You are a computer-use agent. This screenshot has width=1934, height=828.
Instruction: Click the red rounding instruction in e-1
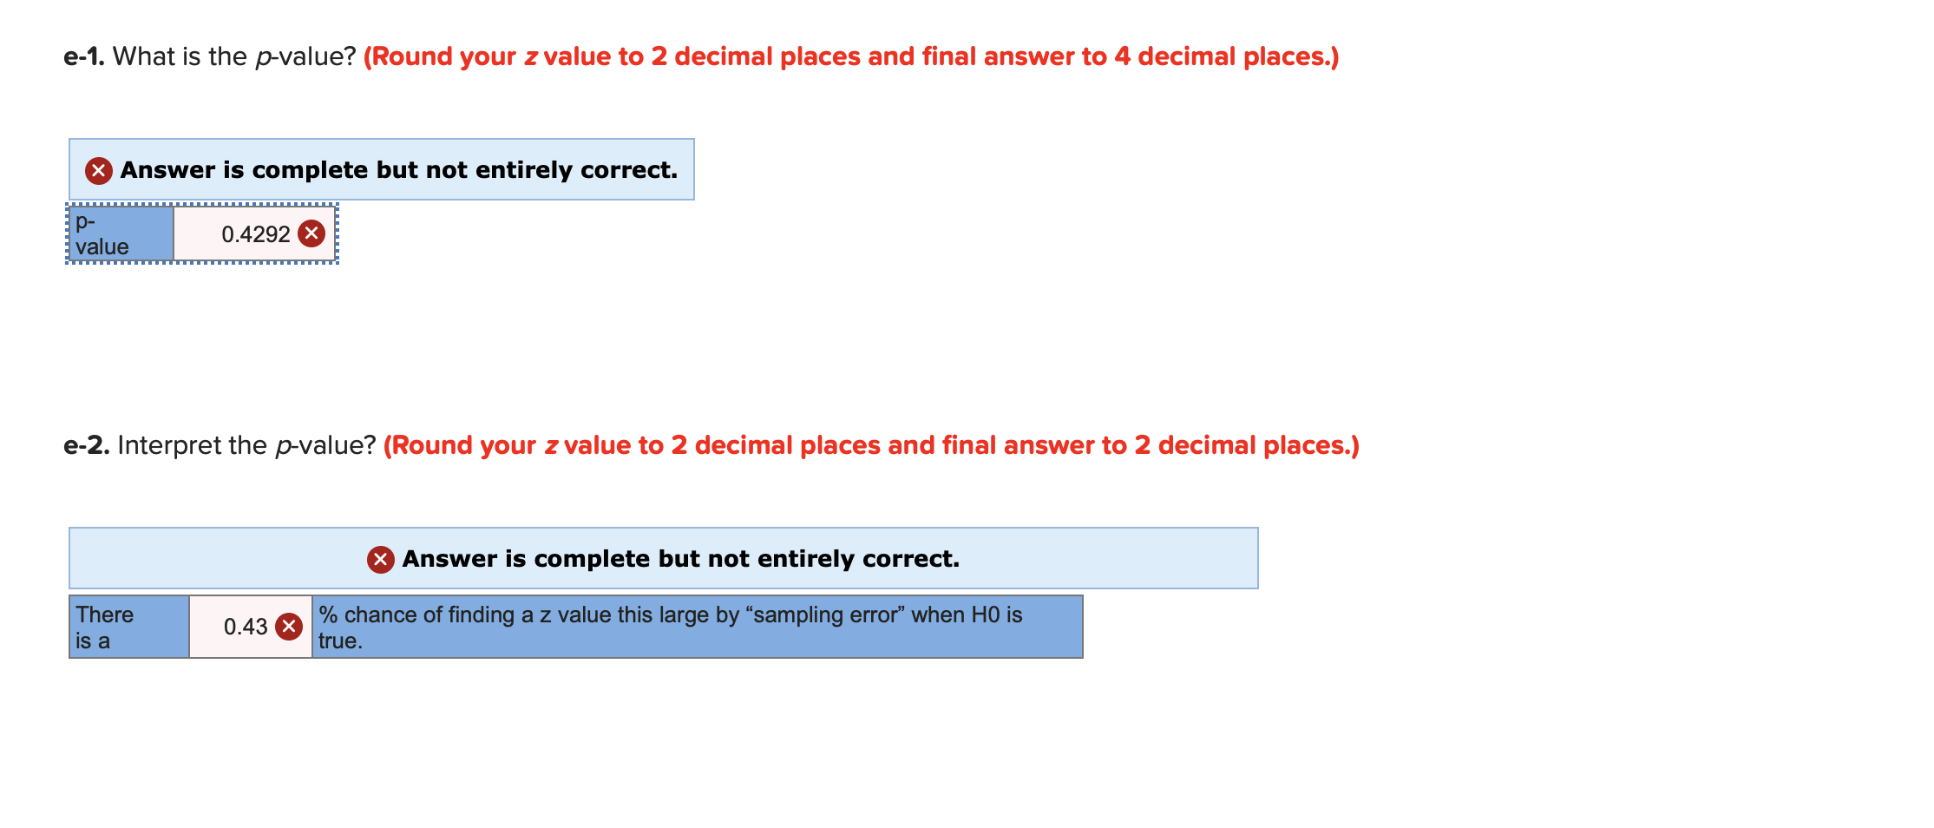(850, 56)
